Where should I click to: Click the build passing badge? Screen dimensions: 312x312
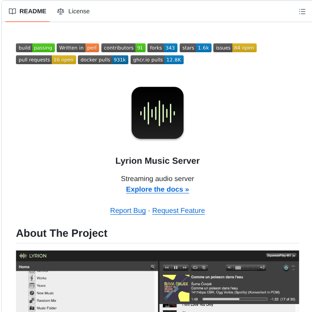click(35, 48)
